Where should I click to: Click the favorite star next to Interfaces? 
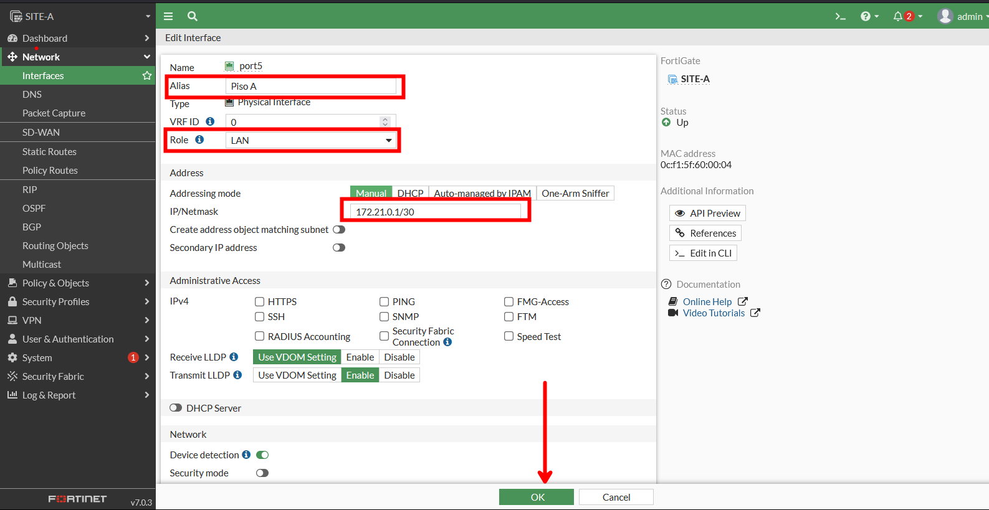coord(147,75)
